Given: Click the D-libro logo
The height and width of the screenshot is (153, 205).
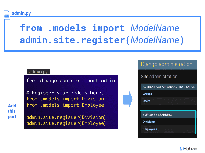Looking at the screenshot, I should tap(188, 148).
